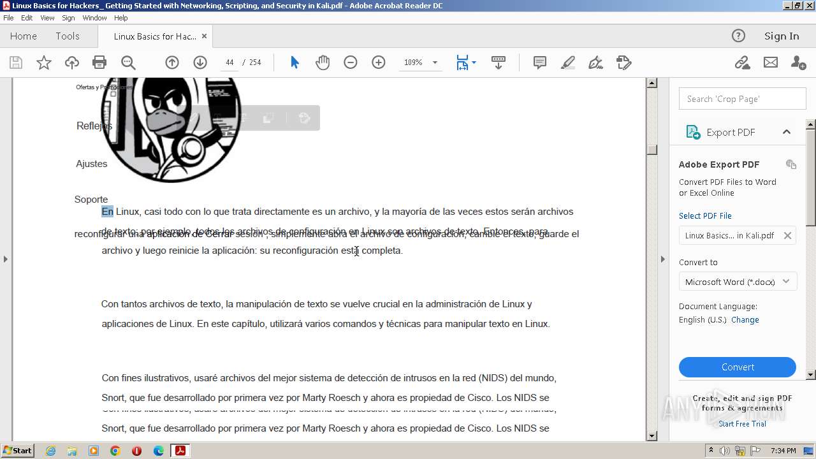The width and height of the screenshot is (816, 459).
Task: Open more tools stamp icon
Action: 624,62
